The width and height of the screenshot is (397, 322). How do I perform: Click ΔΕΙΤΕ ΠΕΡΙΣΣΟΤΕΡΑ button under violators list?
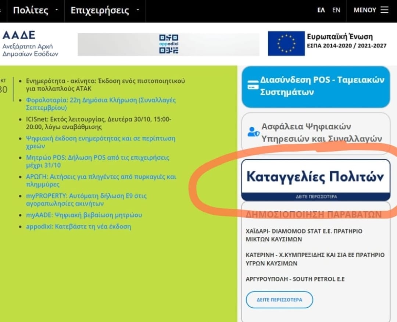coord(279,300)
